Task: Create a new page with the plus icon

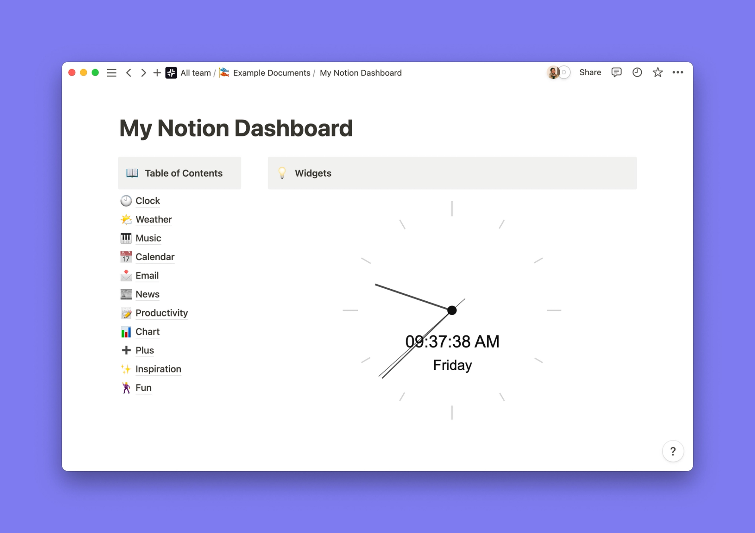Action: [157, 73]
